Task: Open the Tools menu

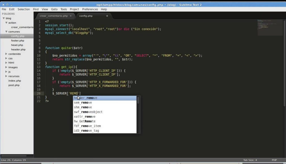Action: tap(63, 9)
